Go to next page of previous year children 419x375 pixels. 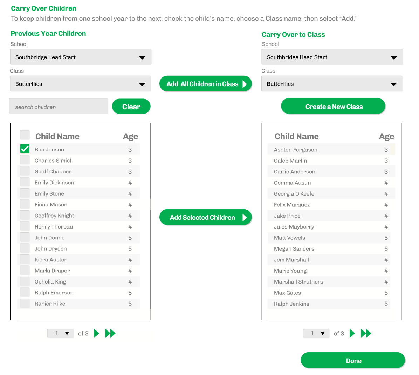click(x=97, y=333)
